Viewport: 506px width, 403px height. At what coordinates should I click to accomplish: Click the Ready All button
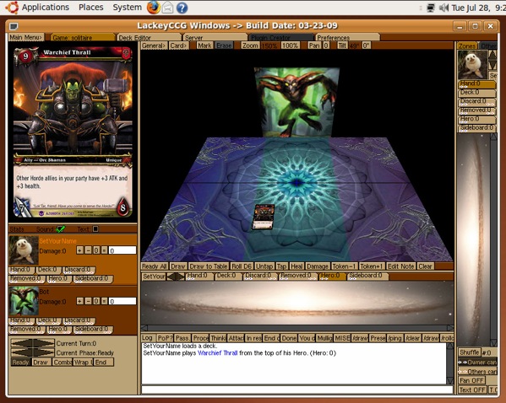pos(155,266)
